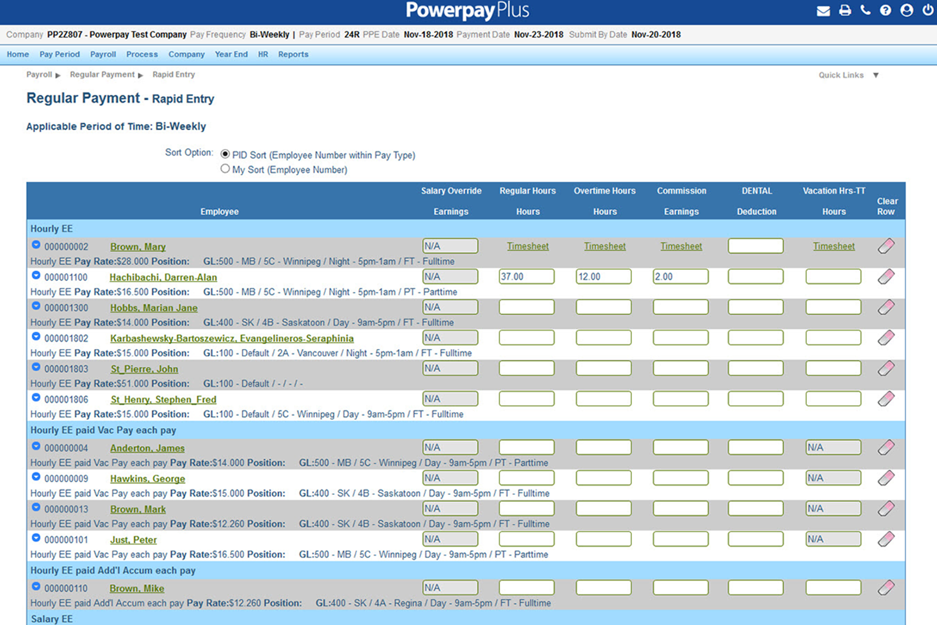Expand details for employee 000001803
This screenshot has width=937, height=625.
click(x=36, y=367)
